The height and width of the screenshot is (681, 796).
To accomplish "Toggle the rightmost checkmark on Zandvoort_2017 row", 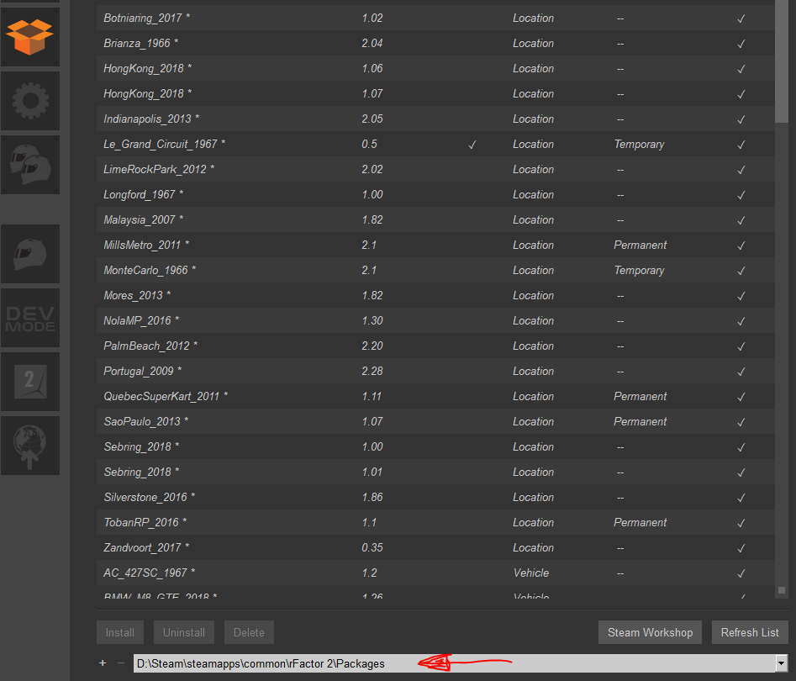I will pos(741,547).
